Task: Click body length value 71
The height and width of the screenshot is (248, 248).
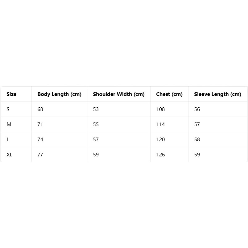Action: click(40, 124)
